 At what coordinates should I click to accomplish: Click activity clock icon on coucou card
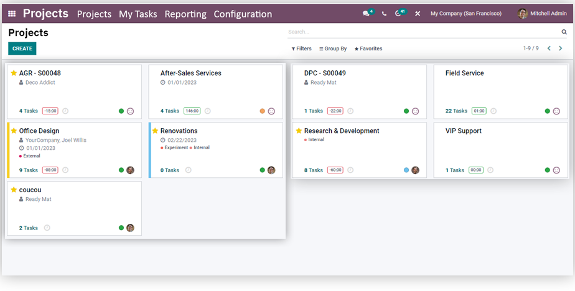pyautogui.click(x=47, y=228)
